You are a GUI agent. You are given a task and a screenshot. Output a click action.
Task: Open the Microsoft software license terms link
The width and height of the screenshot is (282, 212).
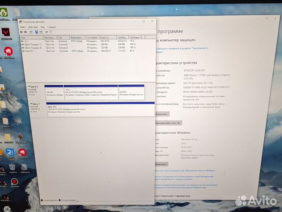[x=186, y=186]
